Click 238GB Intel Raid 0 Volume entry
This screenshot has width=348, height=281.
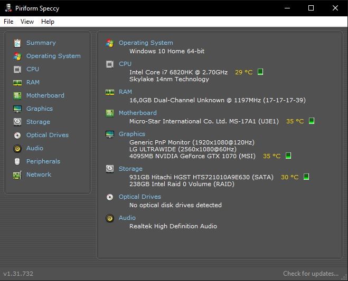[182, 184]
